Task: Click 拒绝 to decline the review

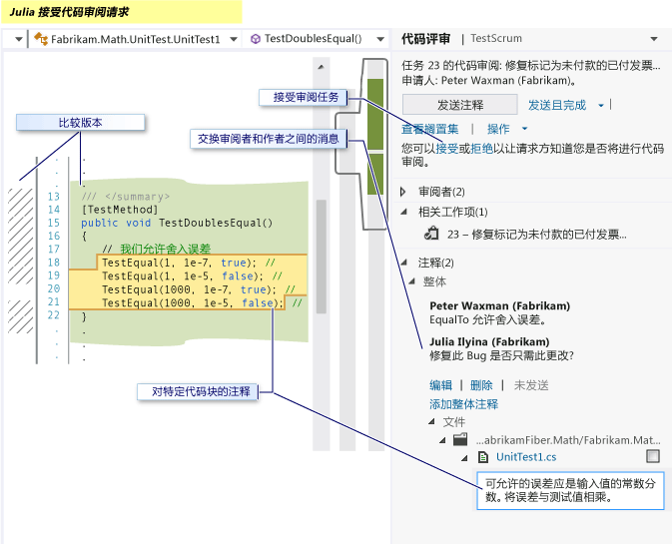Action: [481, 149]
